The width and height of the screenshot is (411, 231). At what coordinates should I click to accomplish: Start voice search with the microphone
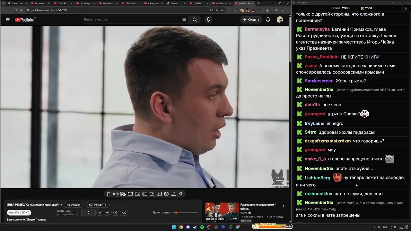(208, 20)
